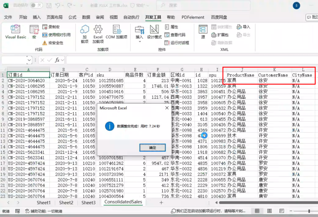Select the Sheet2 tab
Image resolution: width=318 pixels, height=217 pixels.
point(66,203)
